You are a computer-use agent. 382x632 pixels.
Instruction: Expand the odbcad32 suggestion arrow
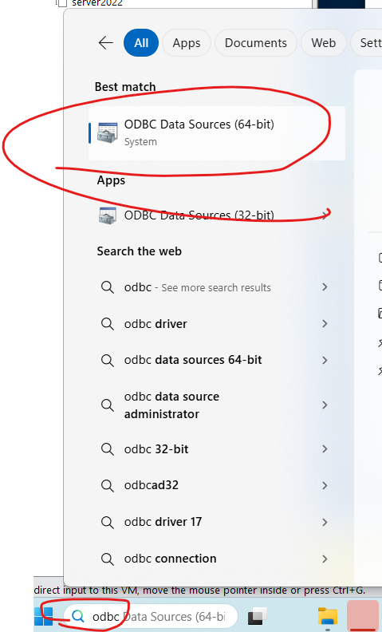[x=325, y=485]
